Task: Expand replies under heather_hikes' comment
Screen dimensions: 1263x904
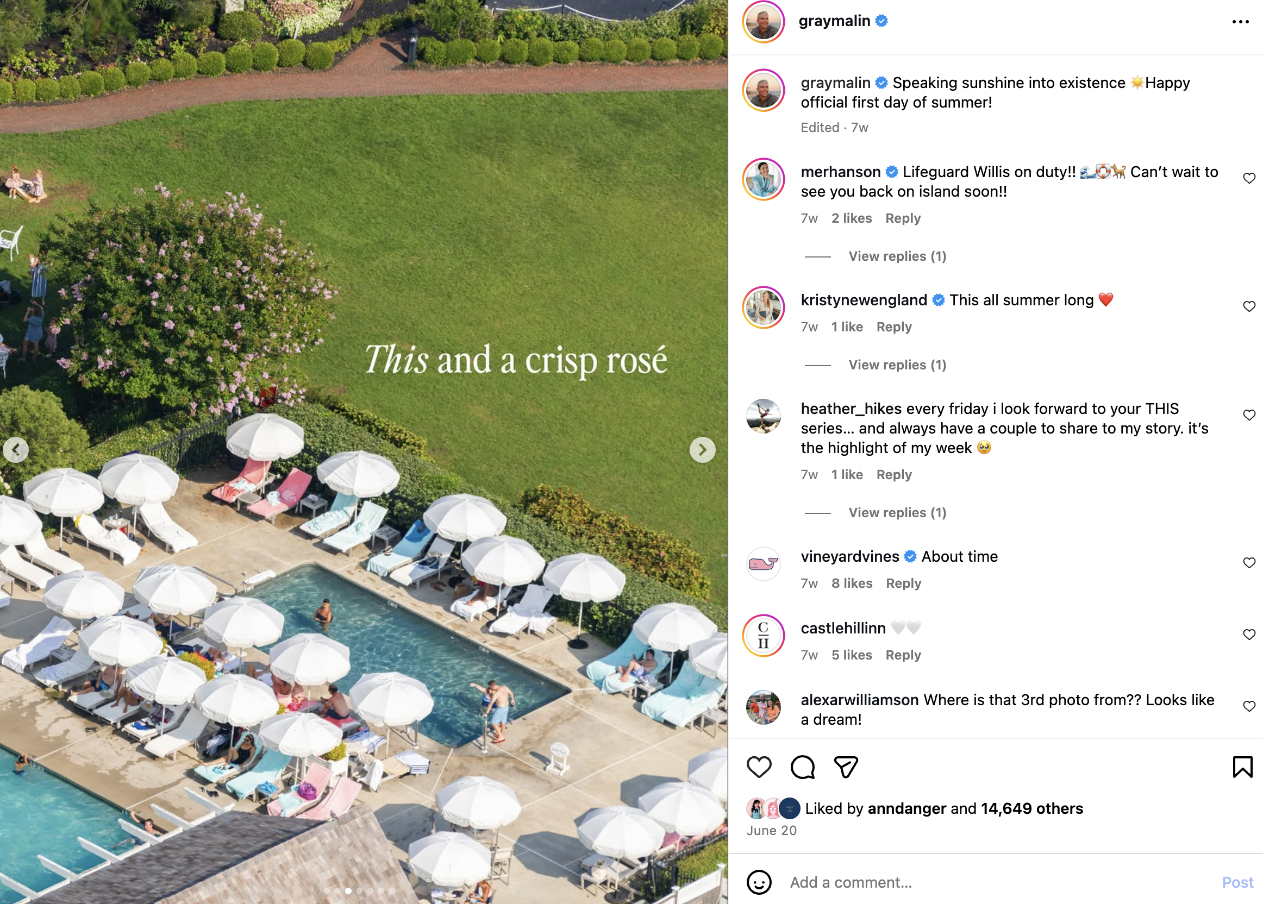Action: tap(897, 513)
